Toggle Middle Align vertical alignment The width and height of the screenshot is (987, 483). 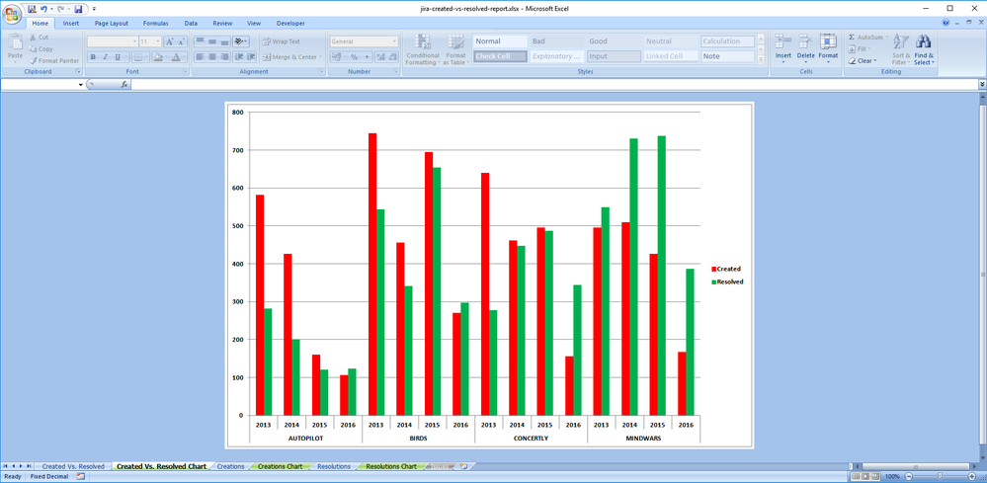coord(212,41)
